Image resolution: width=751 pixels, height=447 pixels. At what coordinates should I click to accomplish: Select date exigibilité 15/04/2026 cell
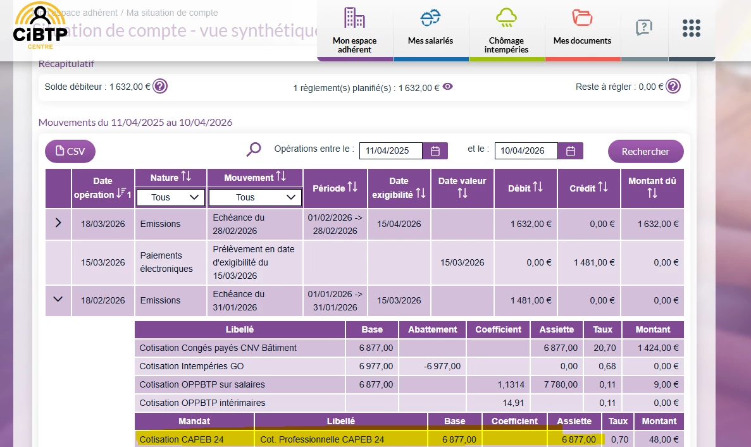(399, 224)
